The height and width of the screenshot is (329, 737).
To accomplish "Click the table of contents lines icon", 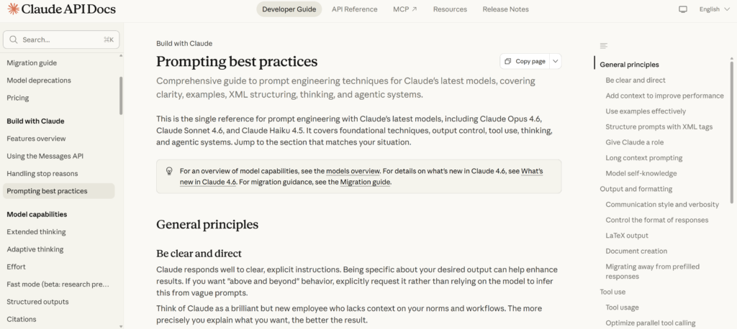I will pyautogui.click(x=604, y=45).
